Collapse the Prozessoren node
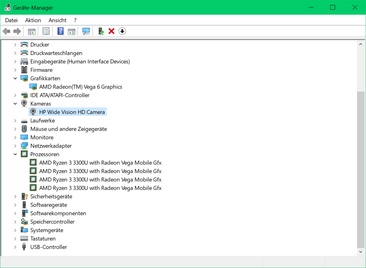Image resolution: width=366 pixels, height=268 pixels. [15, 154]
